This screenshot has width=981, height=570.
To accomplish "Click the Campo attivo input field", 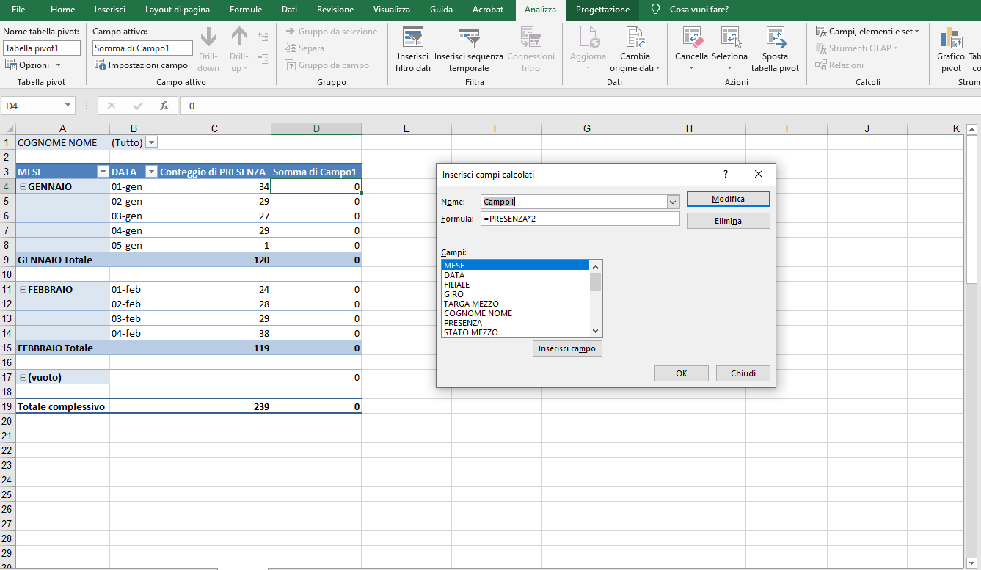I will [x=142, y=48].
